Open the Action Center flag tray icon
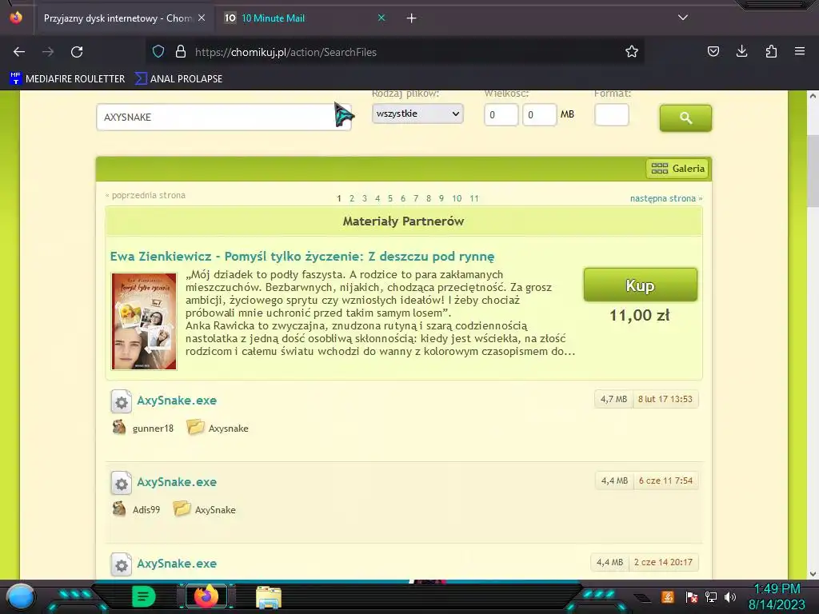This screenshot has width=819, height=614. 692,596
